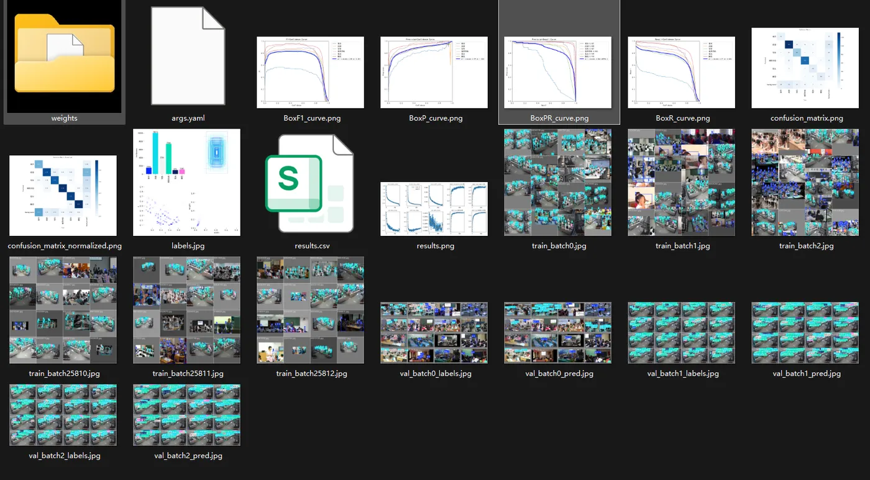Viewport: 870px width, 480px height.
Task: Select the train_batch1.jpg image
Action: [x=681, y=183]
